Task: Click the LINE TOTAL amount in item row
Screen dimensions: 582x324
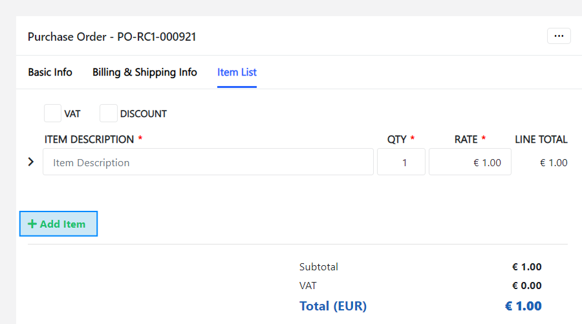Action: 554,163
